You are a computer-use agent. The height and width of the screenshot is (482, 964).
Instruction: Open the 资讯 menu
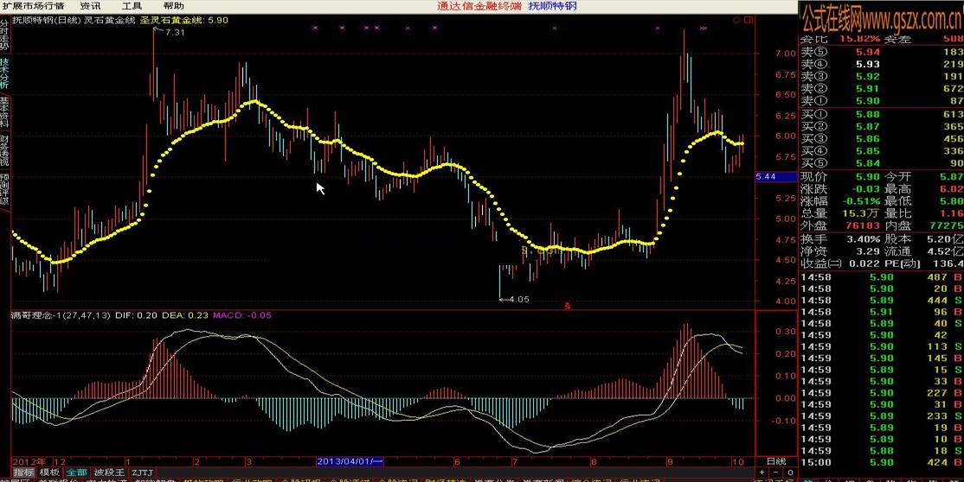(90, 6)
